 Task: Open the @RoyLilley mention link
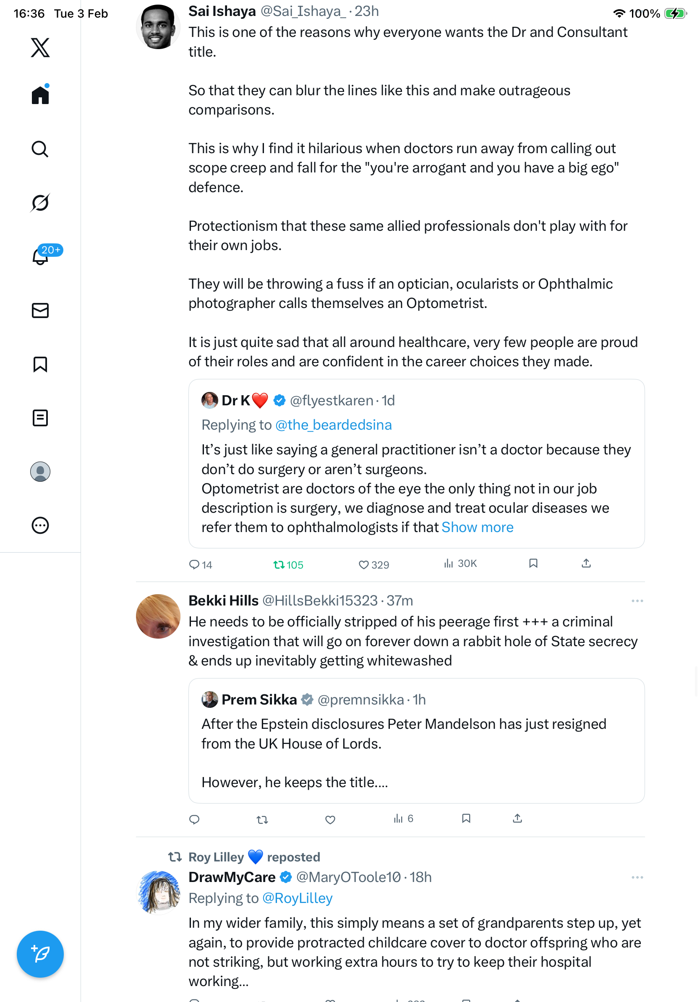[x=297, y=898]
